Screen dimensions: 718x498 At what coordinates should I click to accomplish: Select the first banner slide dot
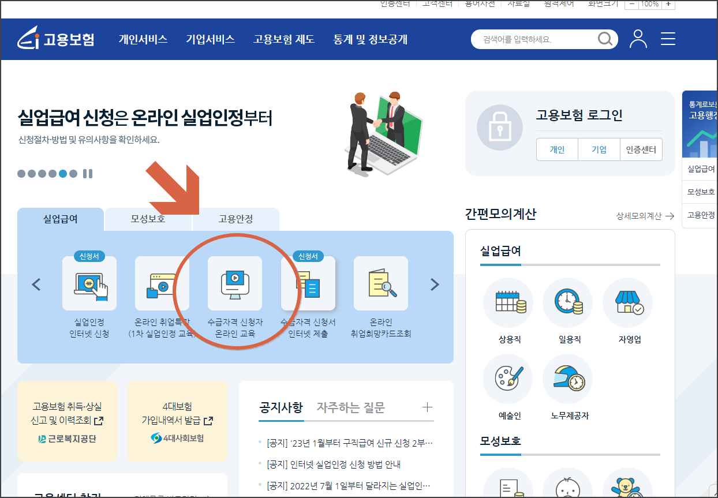coord(21,174)
